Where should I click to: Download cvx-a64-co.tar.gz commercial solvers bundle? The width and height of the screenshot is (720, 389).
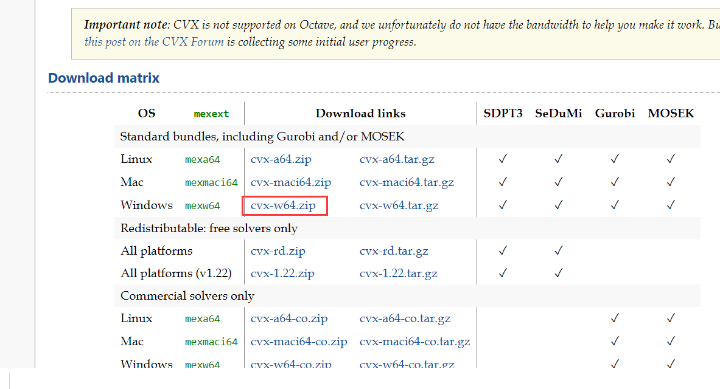(406, 318)
